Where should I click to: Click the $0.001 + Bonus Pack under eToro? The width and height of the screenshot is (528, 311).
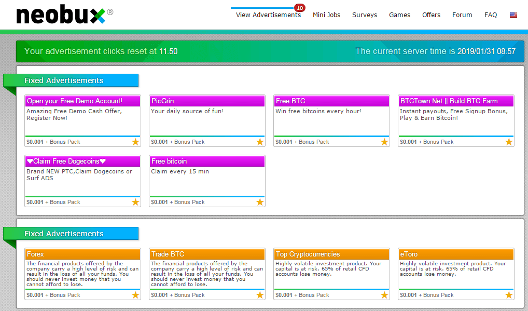pyautogui.click(x=427, y=295)
